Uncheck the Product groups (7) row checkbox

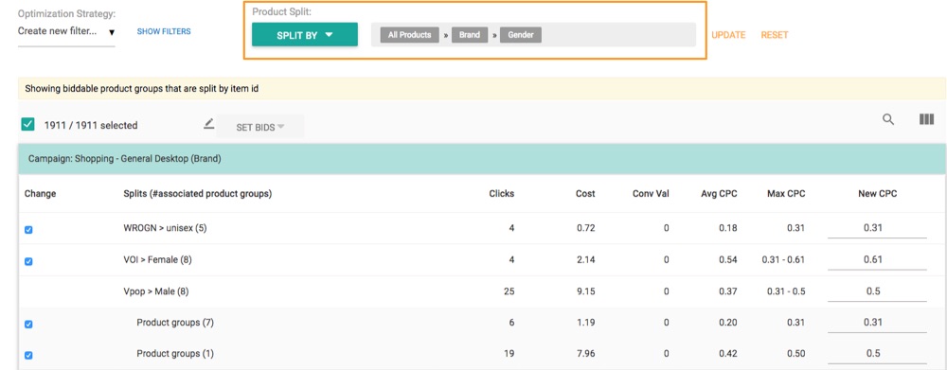click(x=28, y=325)
